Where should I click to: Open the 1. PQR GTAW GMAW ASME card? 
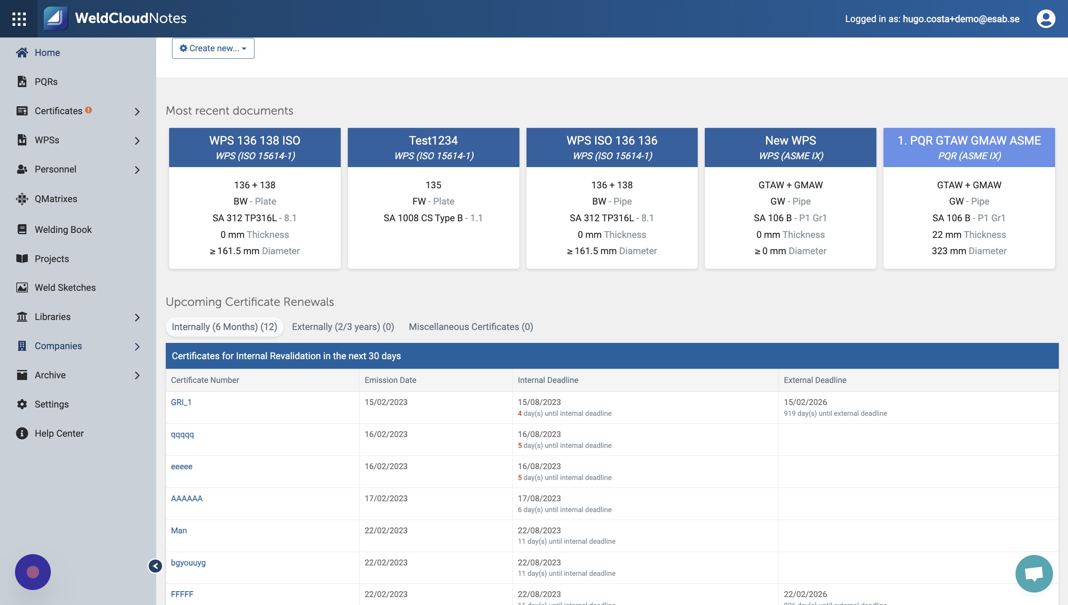969,198
